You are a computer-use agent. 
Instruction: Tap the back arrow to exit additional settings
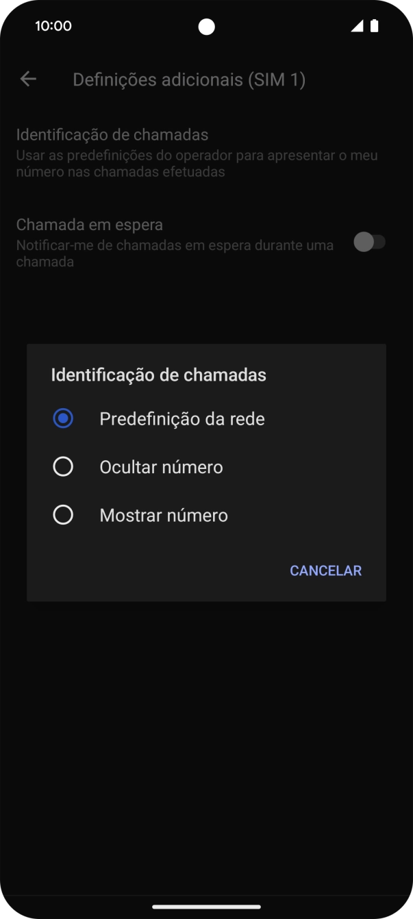pos(28,79)
